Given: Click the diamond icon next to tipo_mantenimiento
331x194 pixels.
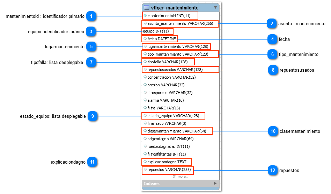Looking at the screenshot, I should [145, 54].
